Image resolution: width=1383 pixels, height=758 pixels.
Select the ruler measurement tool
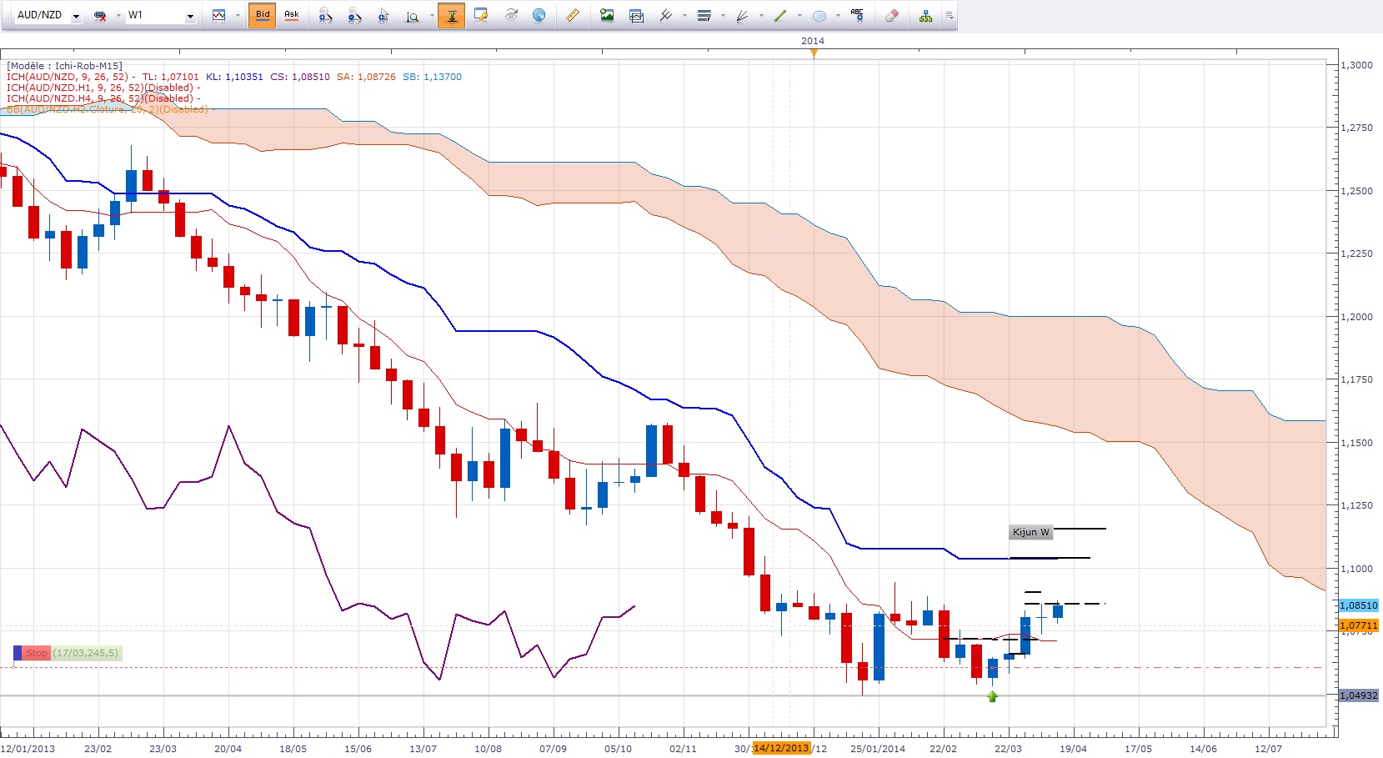point(573,15)
